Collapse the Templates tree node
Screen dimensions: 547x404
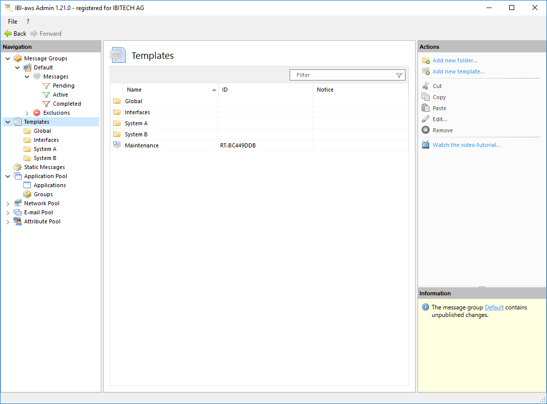point(8,122)
